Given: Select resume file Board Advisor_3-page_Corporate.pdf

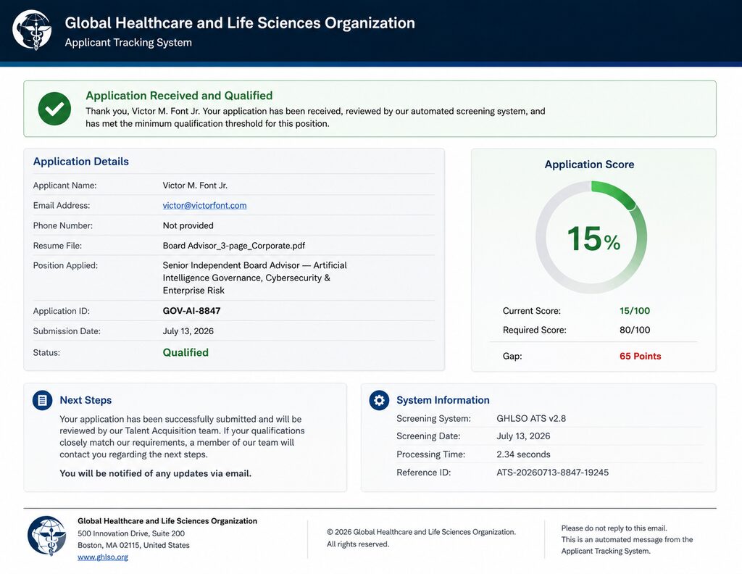Looking at the screenshot, I should (x=234, y=246).
